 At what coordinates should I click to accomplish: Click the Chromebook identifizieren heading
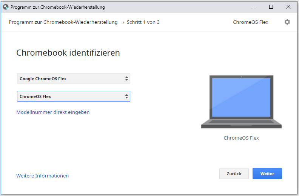(x=68, y=53)
